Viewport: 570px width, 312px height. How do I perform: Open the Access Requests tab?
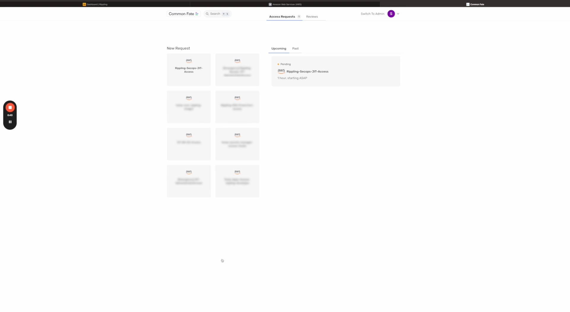[x=284, y=17]
